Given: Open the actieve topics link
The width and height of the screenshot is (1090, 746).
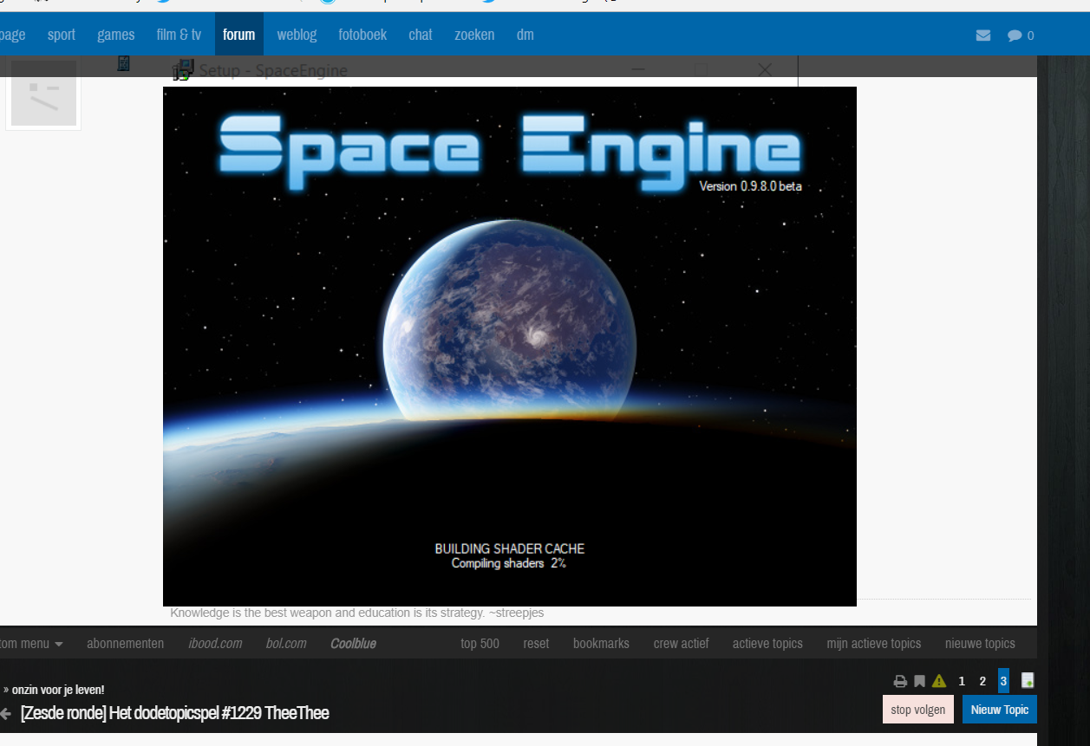Looking at the screenshot, I should coord(767,644).
